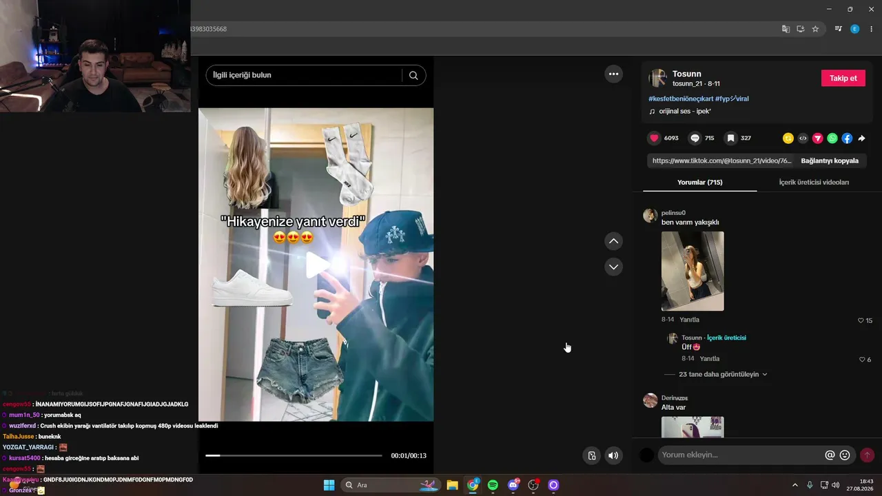Save the video with the bookmark icon
882x496 pixels.
tap(730, 138)
